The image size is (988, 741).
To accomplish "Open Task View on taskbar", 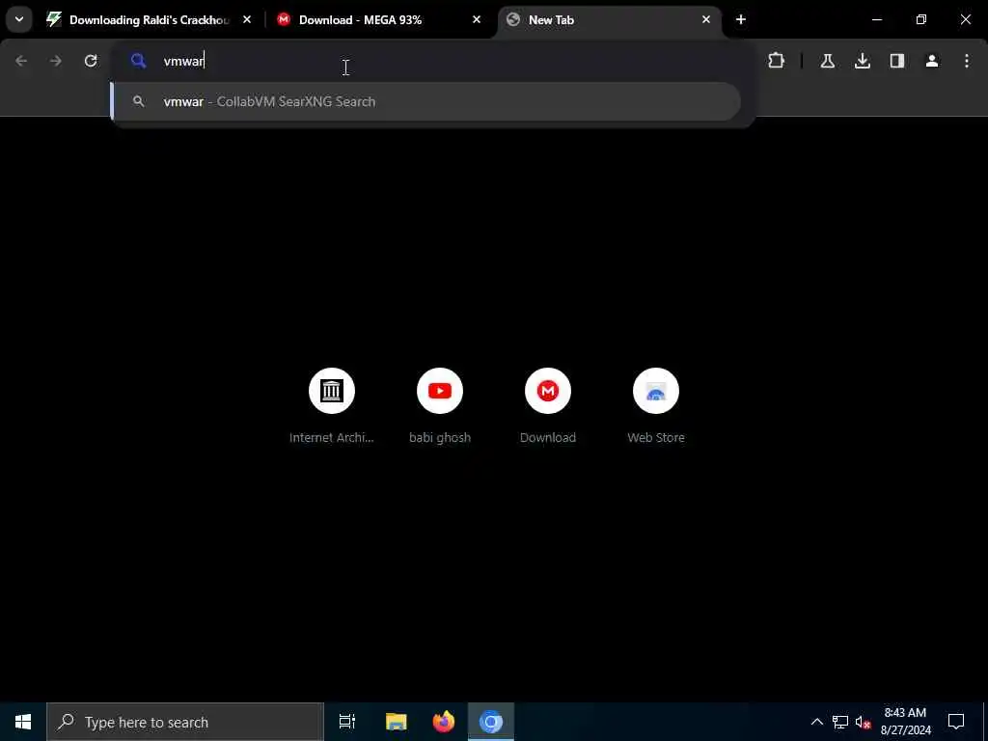I will (347, 722).
